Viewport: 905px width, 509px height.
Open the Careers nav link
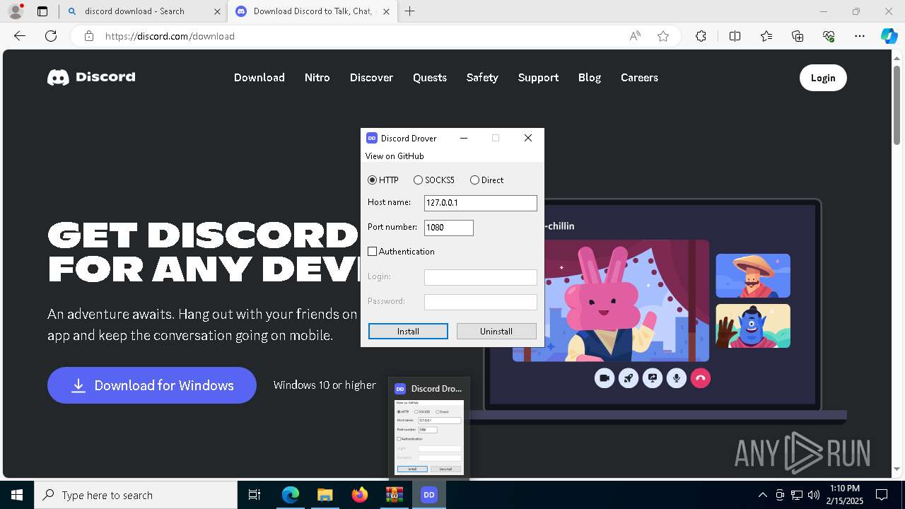(639, 78)
